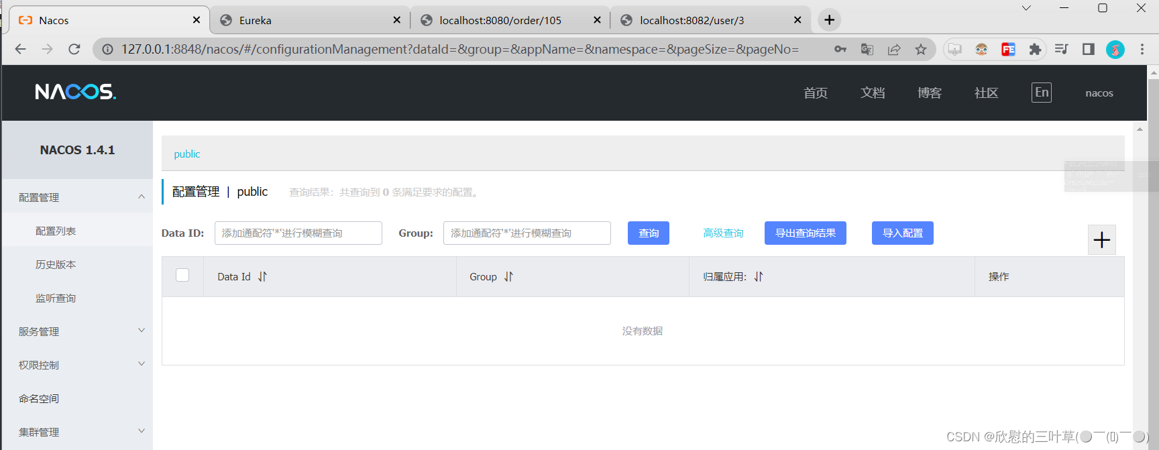Screen dimensions: 1159x450
Task: Click the browser forward arrow
Action: (48, 49)
